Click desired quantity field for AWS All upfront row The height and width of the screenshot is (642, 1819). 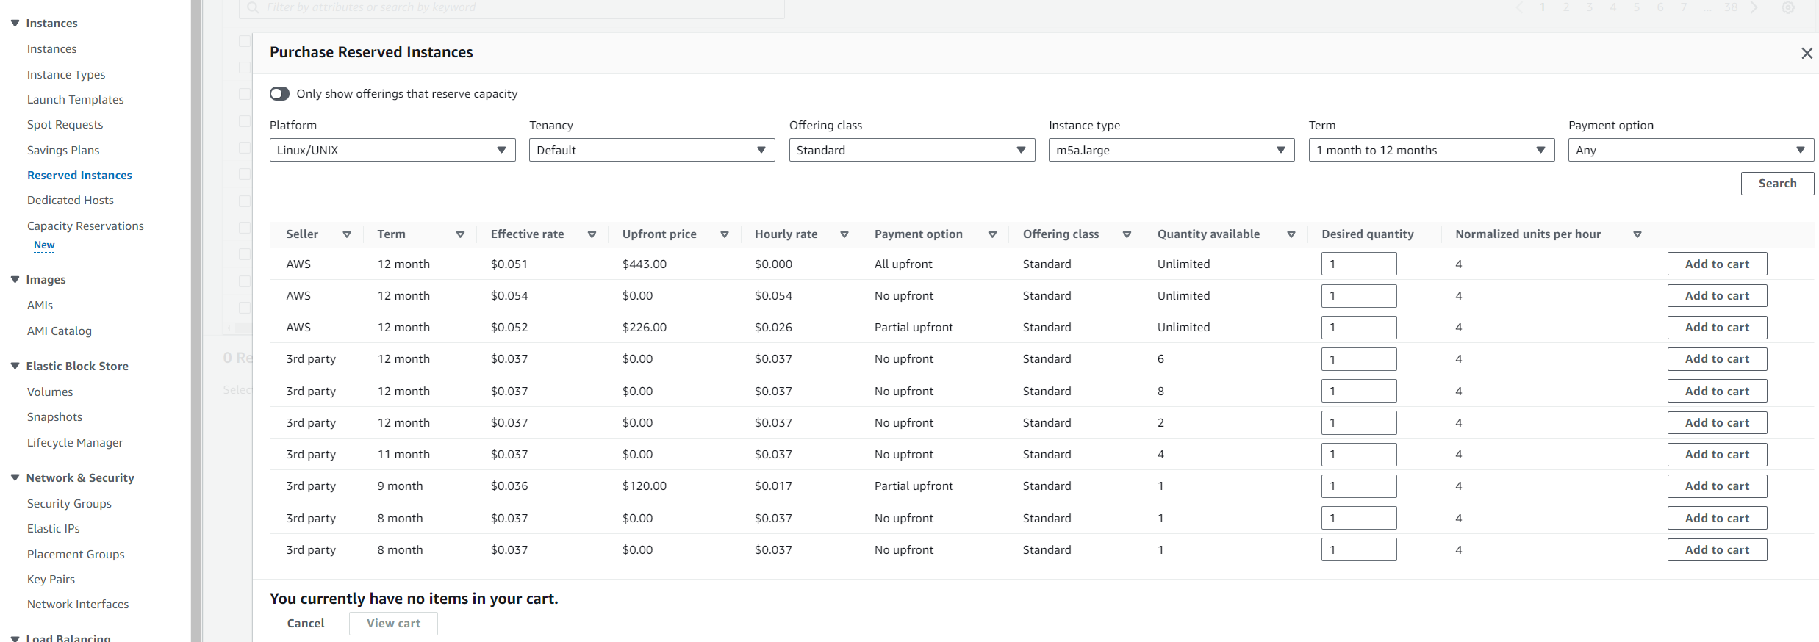(x=1359, y=264)
